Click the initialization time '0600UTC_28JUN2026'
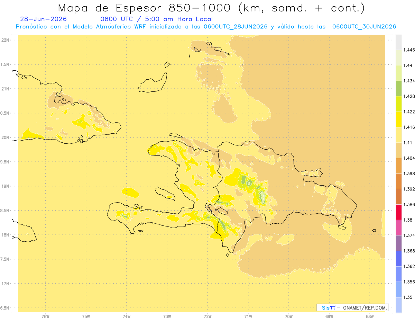Viewport: 415px width, 321px height. pyautogui.click(x=236, y=27)
